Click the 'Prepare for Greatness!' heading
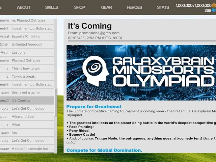 point(94,107)
